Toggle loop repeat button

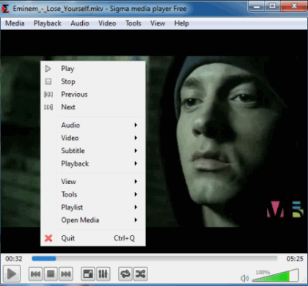tap(125, 274)
